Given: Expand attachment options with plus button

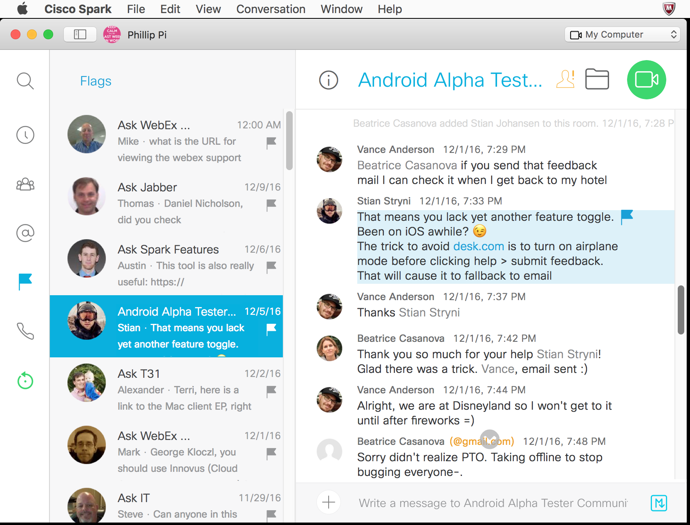Looking at the screenshot, I should tap(329, 502).
